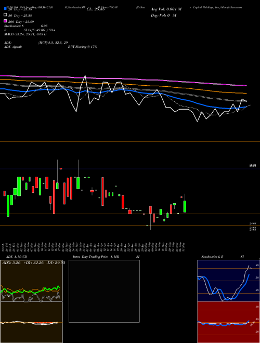Click the empty Intra Day Trading Price box
The image size is (260, 343).
pos(104,291)
